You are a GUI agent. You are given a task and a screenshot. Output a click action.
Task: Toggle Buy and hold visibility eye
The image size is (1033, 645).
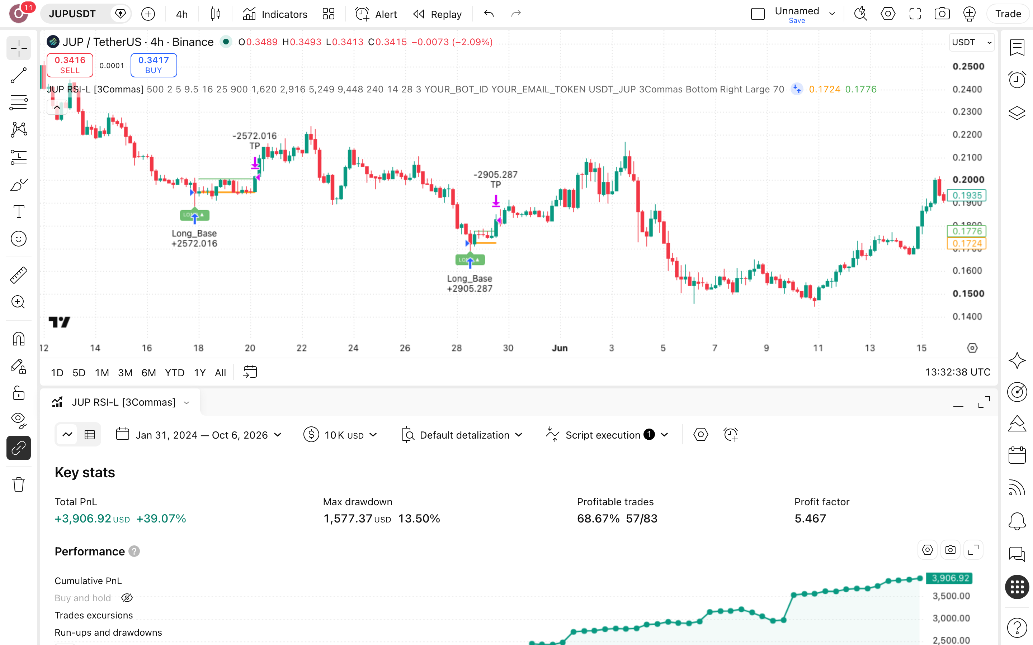(x=127, y=598)
